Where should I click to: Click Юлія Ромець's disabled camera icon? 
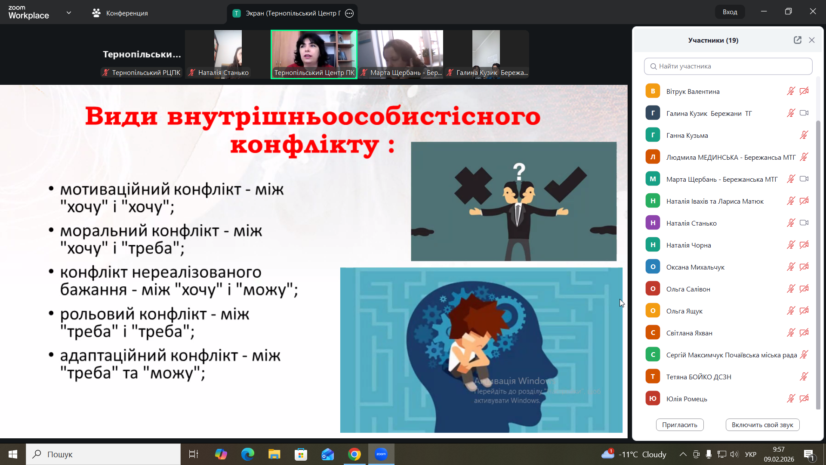[x=804, y=399]
